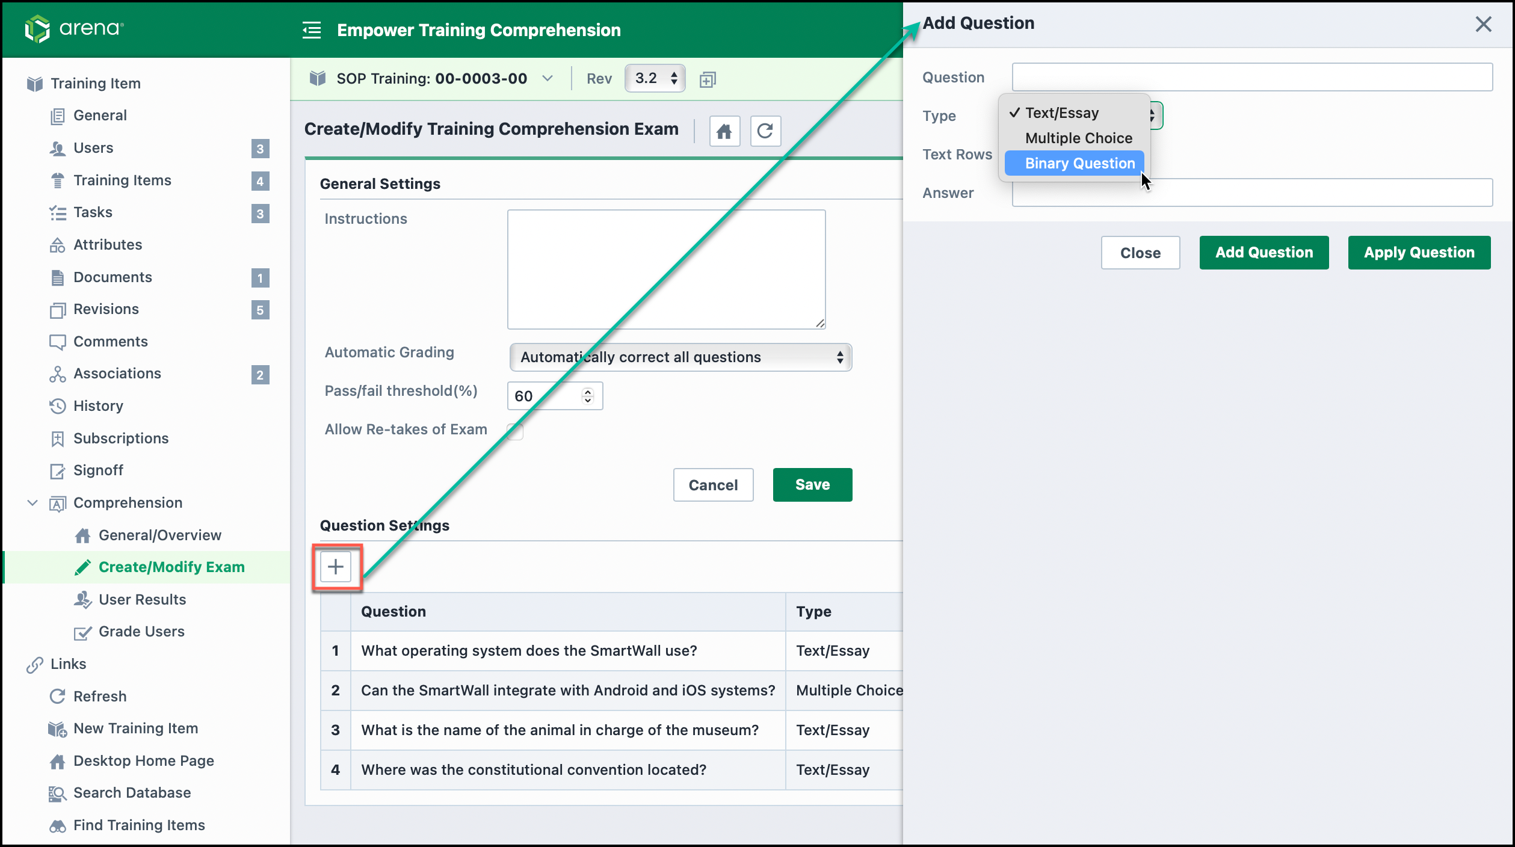Open Associations in the sidebar
Screen dimensions: 1515x847
pos(117,374)
